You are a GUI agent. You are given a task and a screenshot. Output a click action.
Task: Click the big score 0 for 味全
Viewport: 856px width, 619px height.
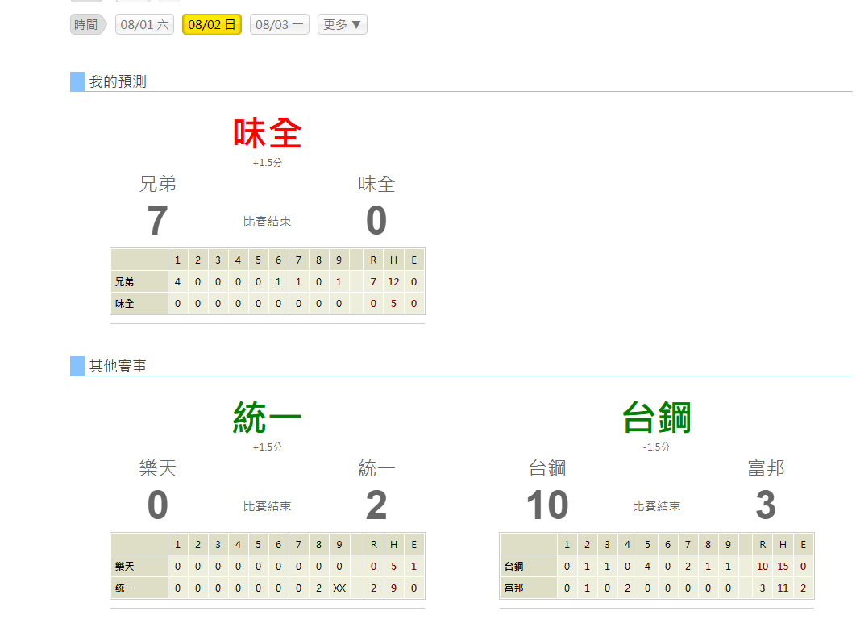click(x=376, y=221)
